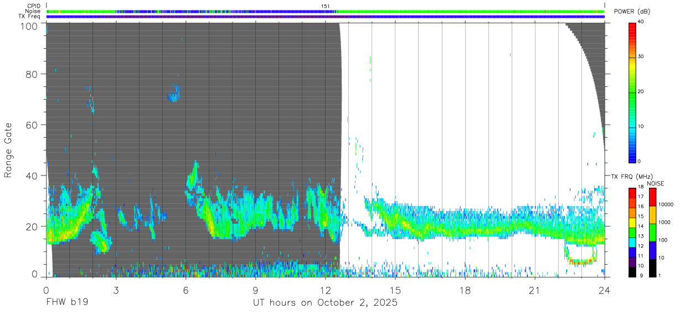
Task: Click the 60 tick on Range Gate axis
Action: pyautogui.click(x=32, y=125)
